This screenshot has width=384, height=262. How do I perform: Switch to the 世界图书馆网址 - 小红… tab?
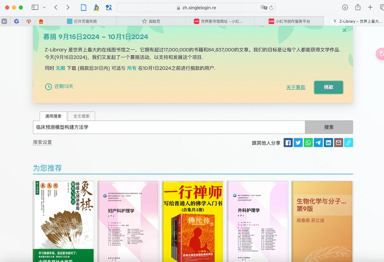pos(220,21)
